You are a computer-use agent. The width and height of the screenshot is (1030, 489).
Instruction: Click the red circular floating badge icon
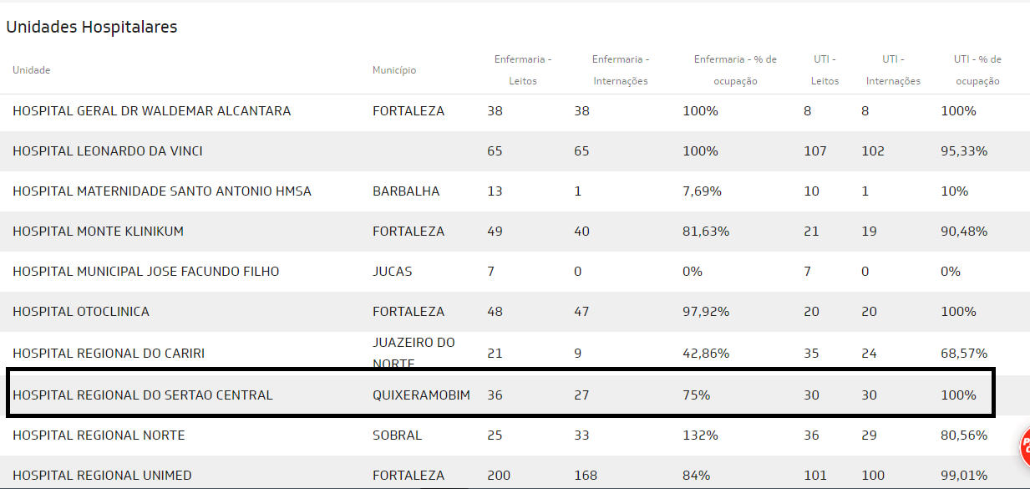(1024, 446)
